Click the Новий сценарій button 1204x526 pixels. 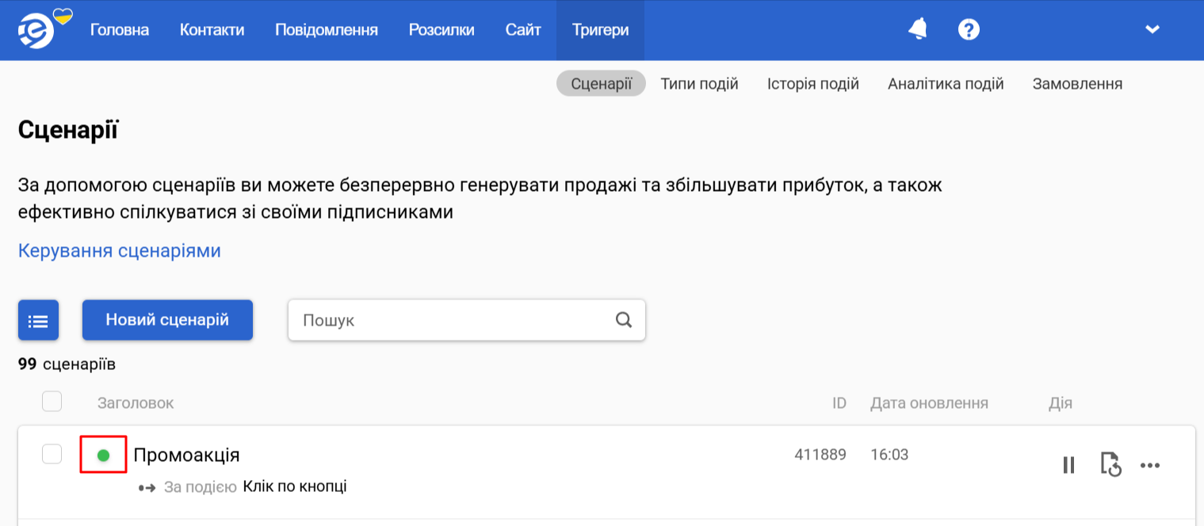167,320
